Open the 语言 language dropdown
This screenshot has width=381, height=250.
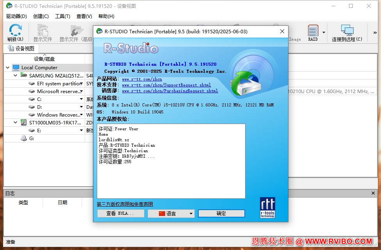[171, 214]
